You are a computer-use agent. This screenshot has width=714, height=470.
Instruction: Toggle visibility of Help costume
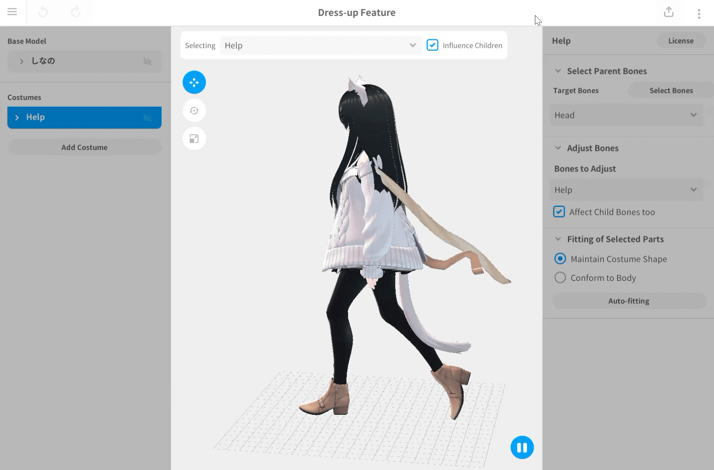[147, 117]
